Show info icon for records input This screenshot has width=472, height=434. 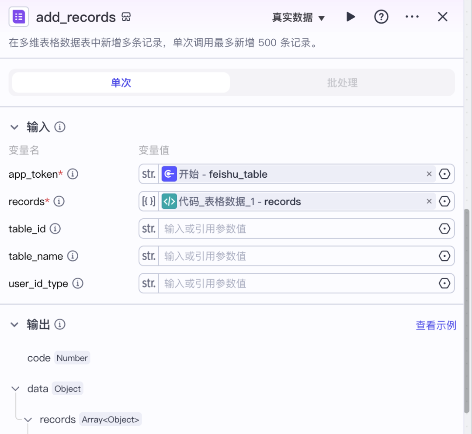click(x=59, y=201)
